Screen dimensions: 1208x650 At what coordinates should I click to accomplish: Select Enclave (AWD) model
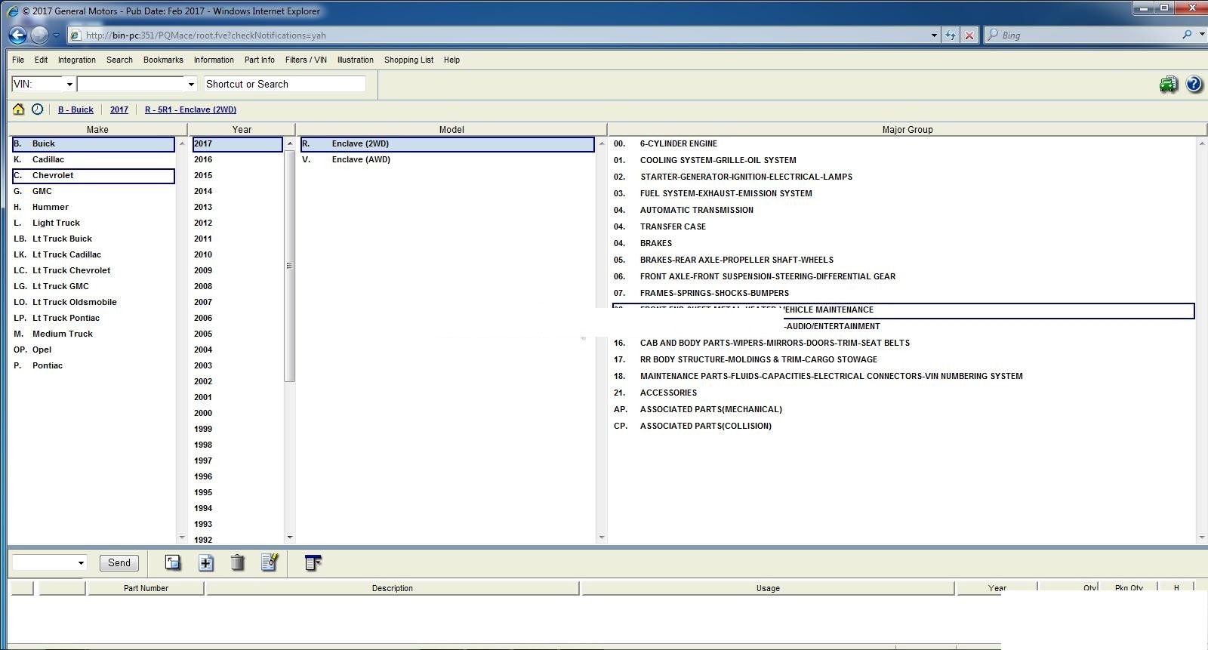tap(448, 159)
